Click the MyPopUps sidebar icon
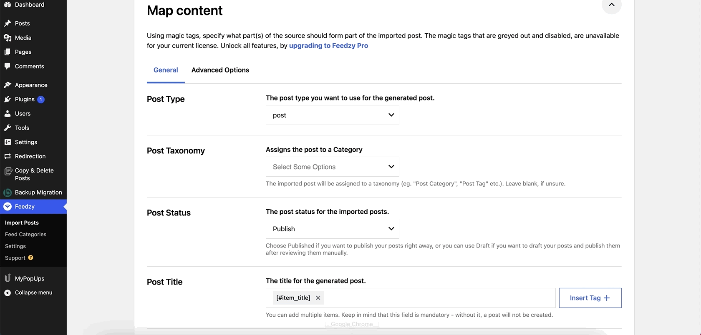 tap(8, 278)
